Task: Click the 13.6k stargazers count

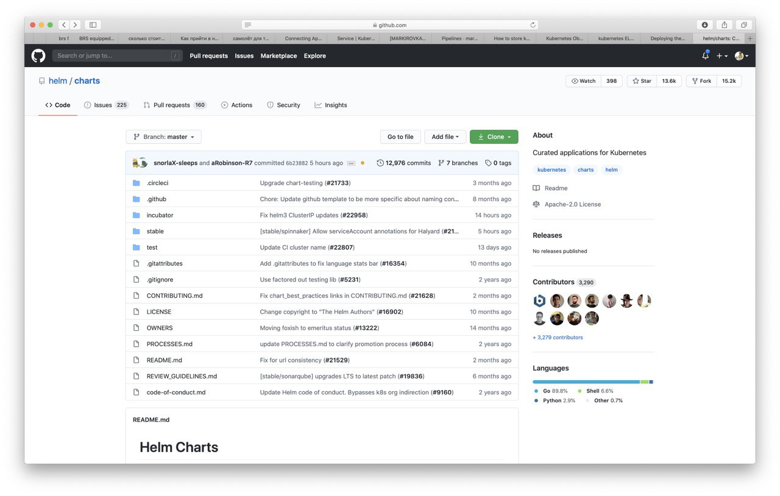Action: (x=668, y=81)
